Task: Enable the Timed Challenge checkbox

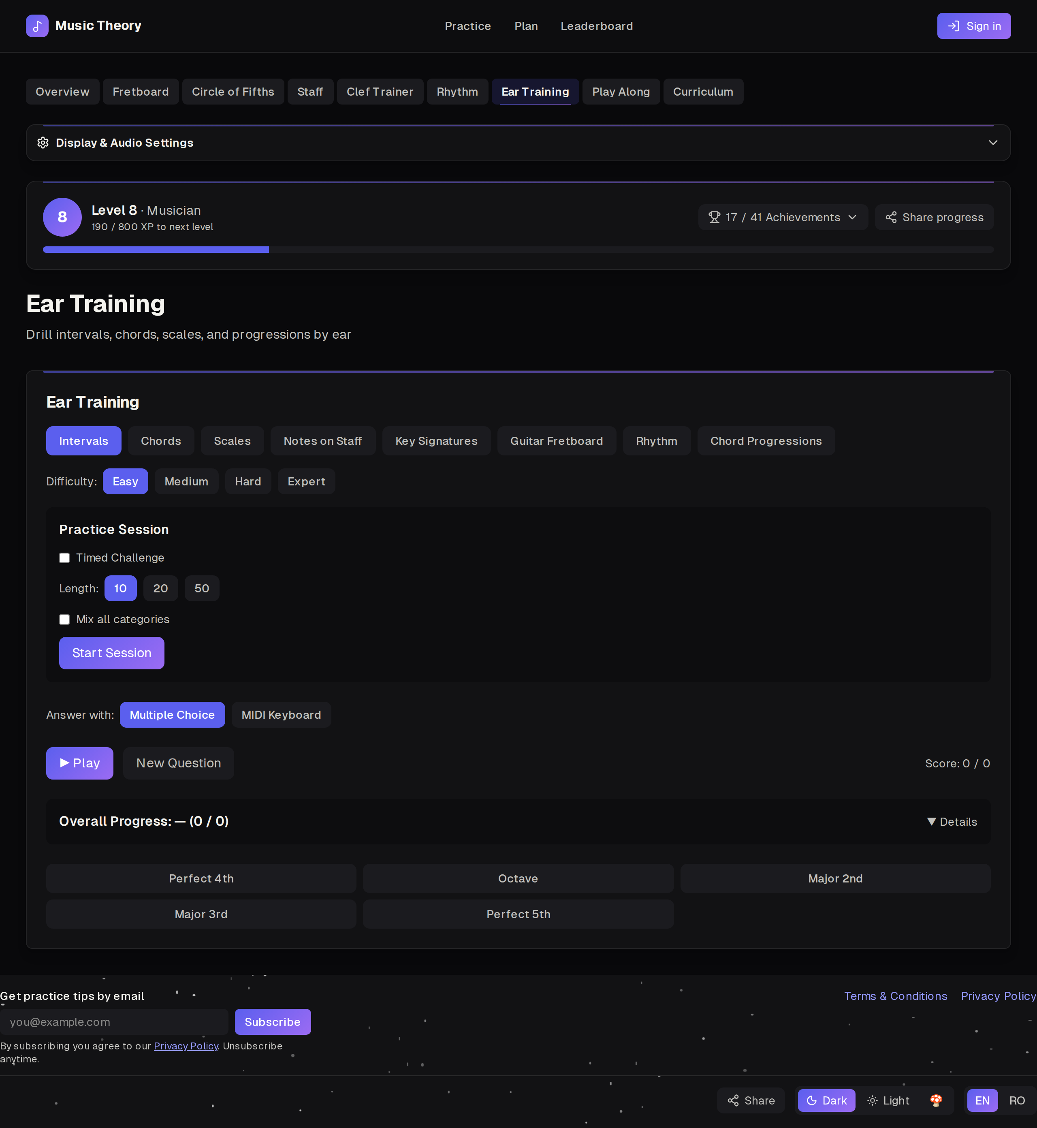Action: click(x=64, y=558)
